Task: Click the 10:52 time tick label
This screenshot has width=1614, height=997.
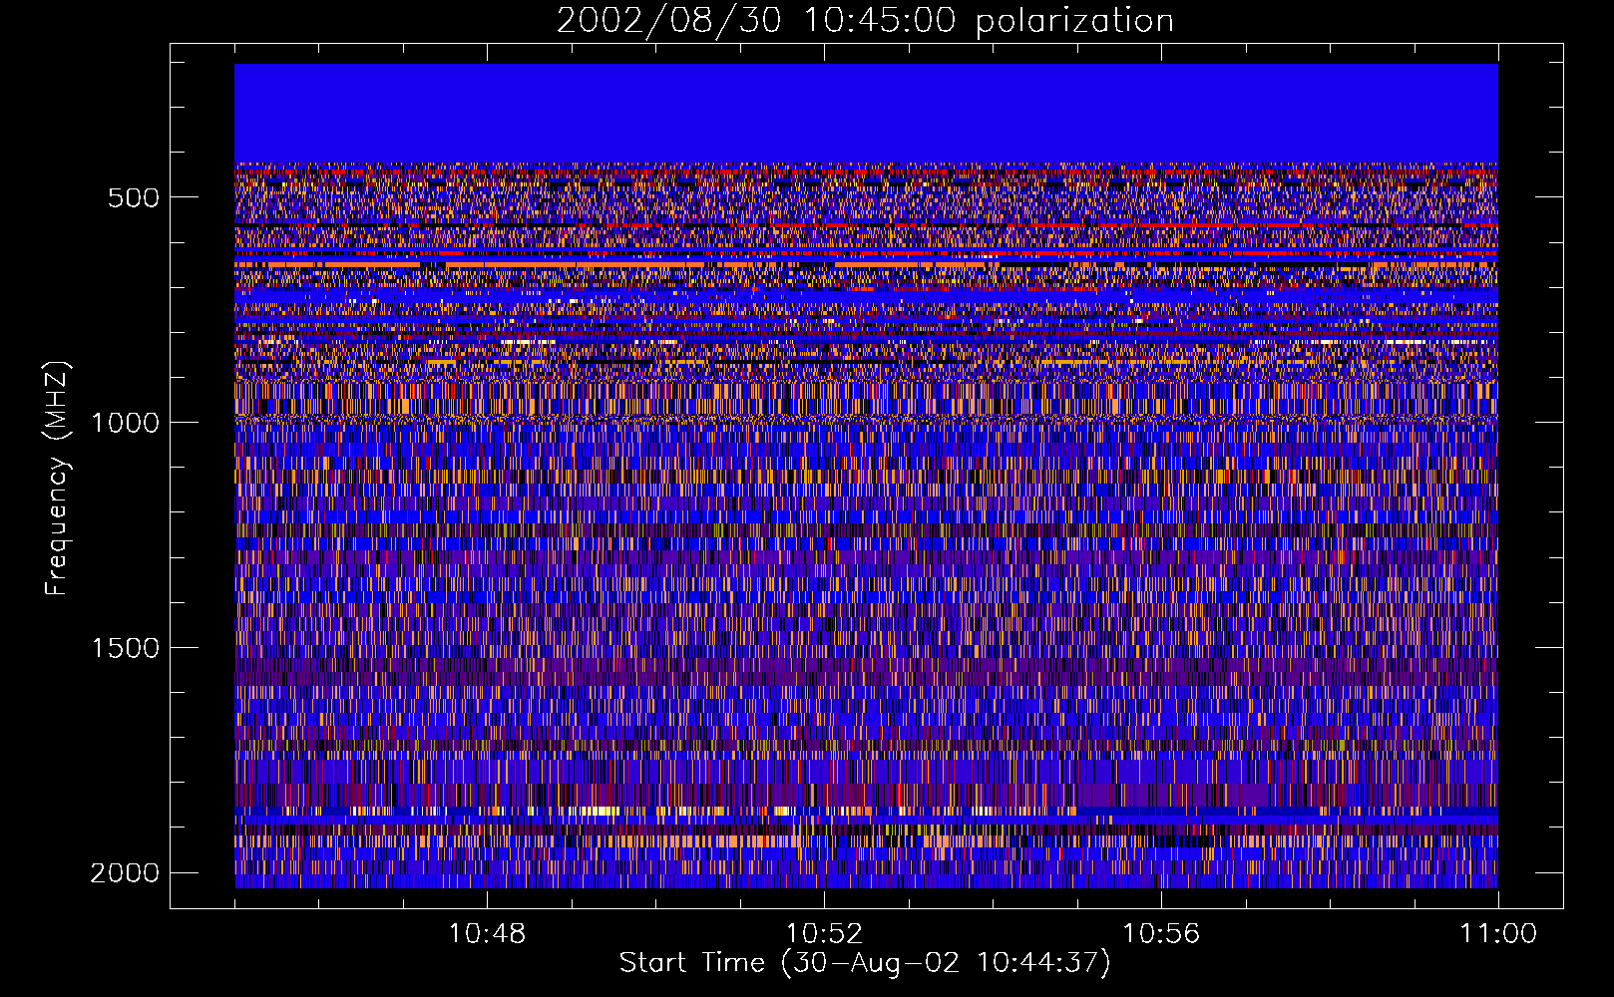Action: click(x=824, y=934)
